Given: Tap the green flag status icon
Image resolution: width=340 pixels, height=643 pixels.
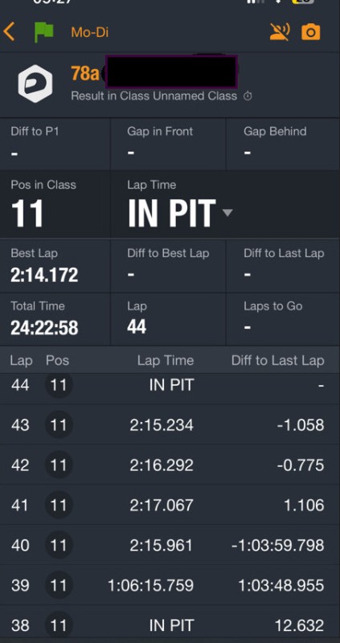Looking at the screenshot, I should point(44,32).
